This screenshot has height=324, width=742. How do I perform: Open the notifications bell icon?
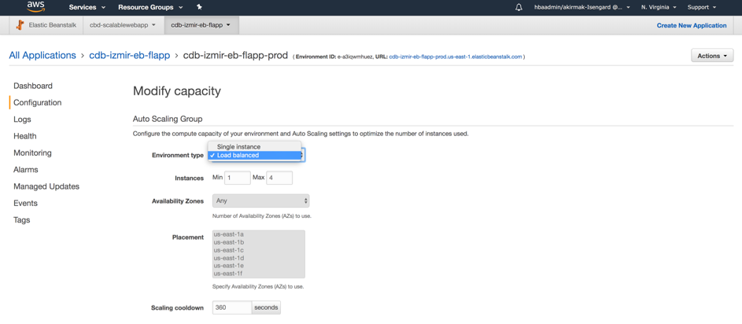point(519,7)
